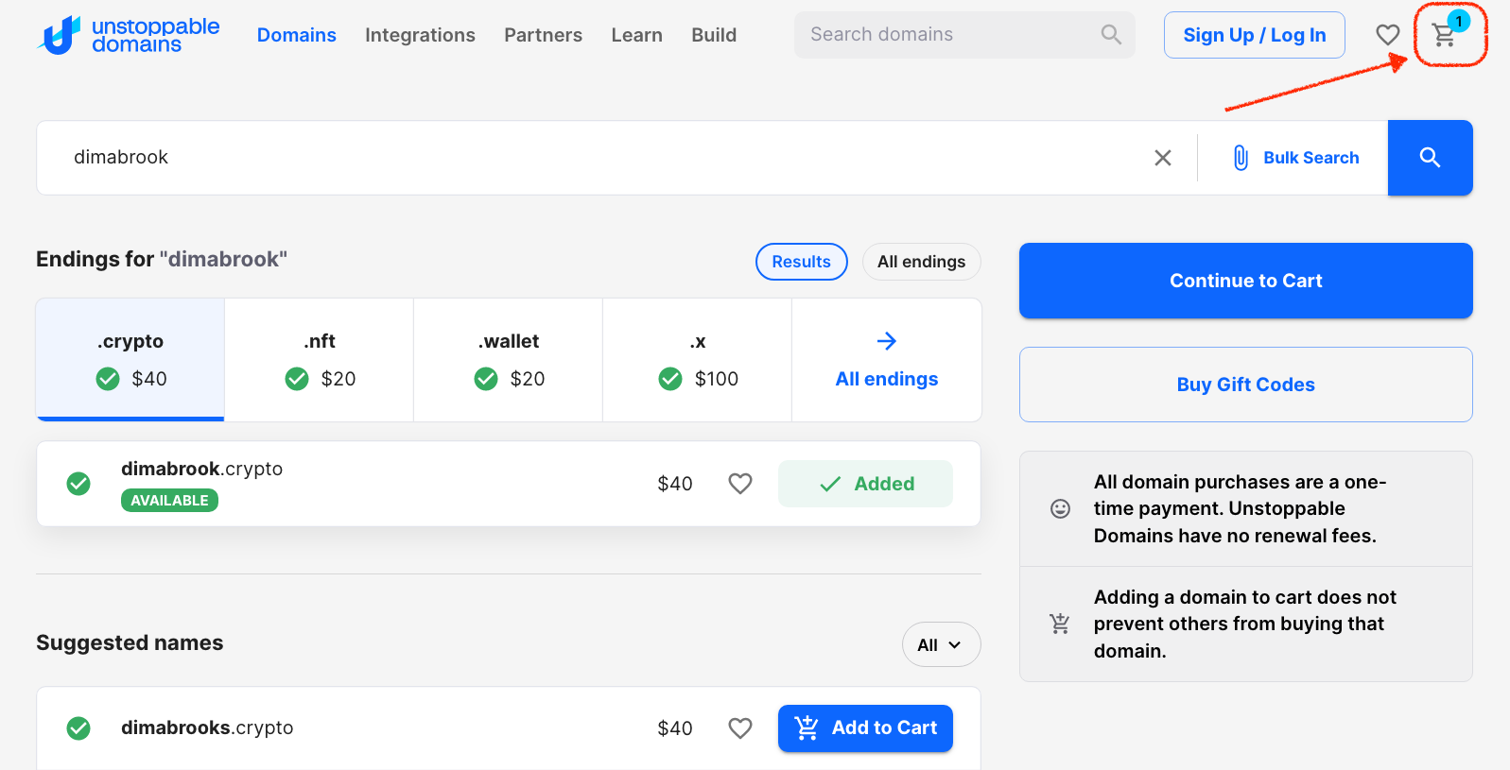The height and width of the screenshot is (770, 1510).
Task: Click the dimabrooks.crypto domain name
Action: [x=207, y=727]
